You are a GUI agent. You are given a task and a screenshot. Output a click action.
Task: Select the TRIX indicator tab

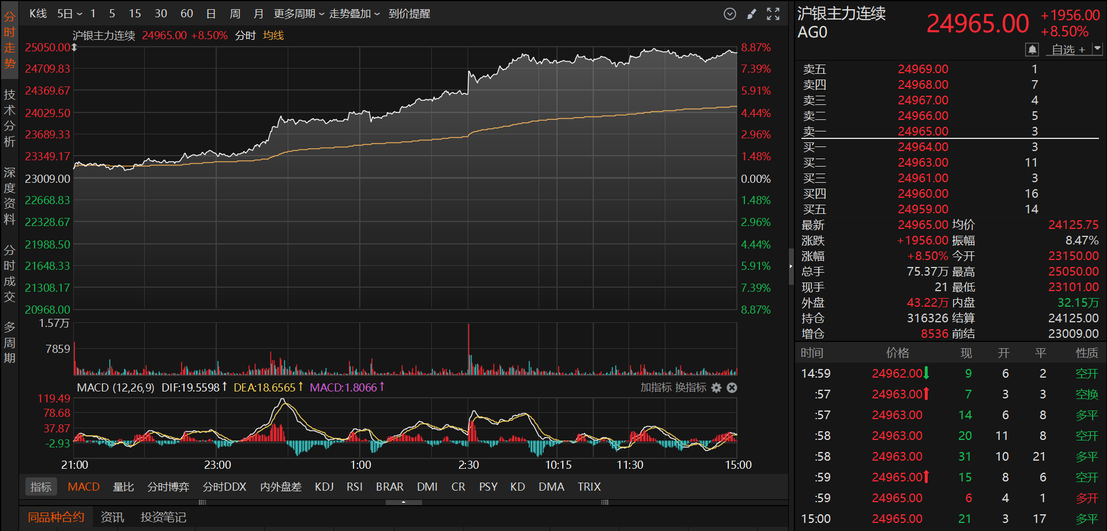589,487
